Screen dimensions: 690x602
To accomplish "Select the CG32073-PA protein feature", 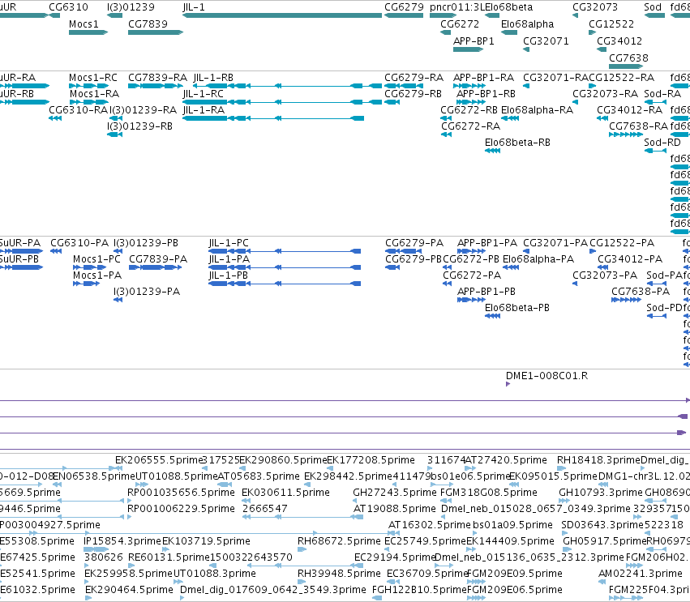I will tap(575, 284).
